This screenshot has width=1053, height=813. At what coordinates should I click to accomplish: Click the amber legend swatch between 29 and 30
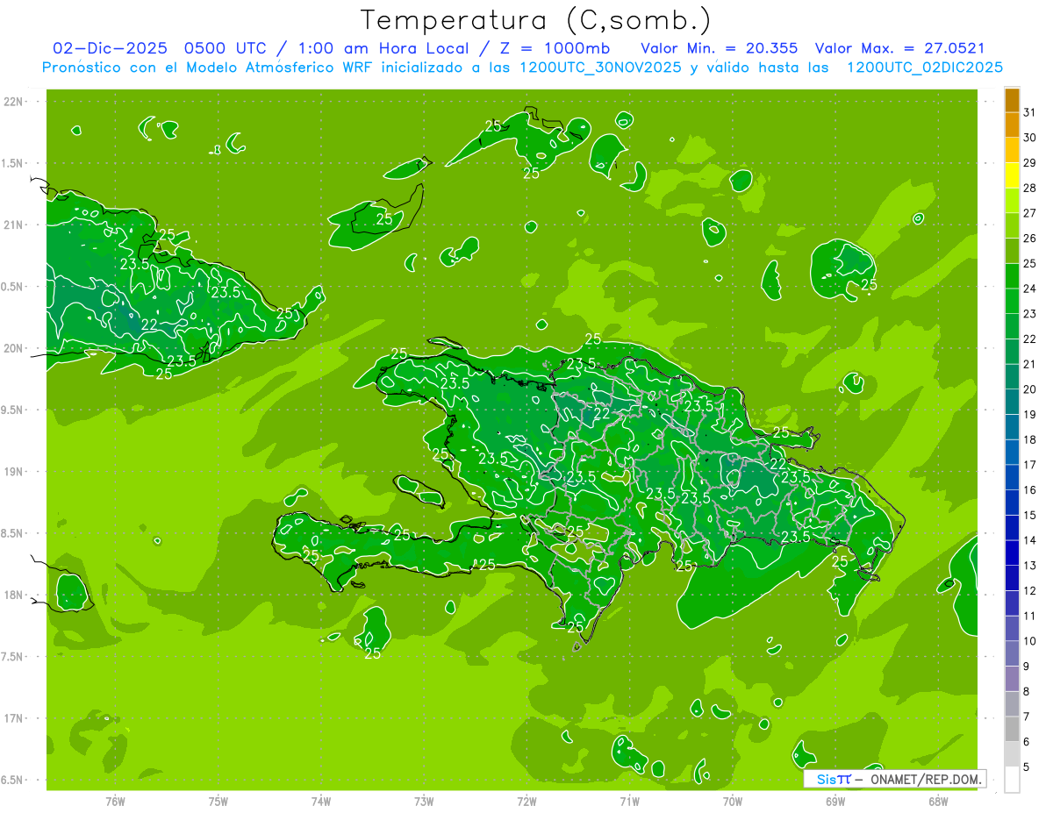click(1012, 150)
